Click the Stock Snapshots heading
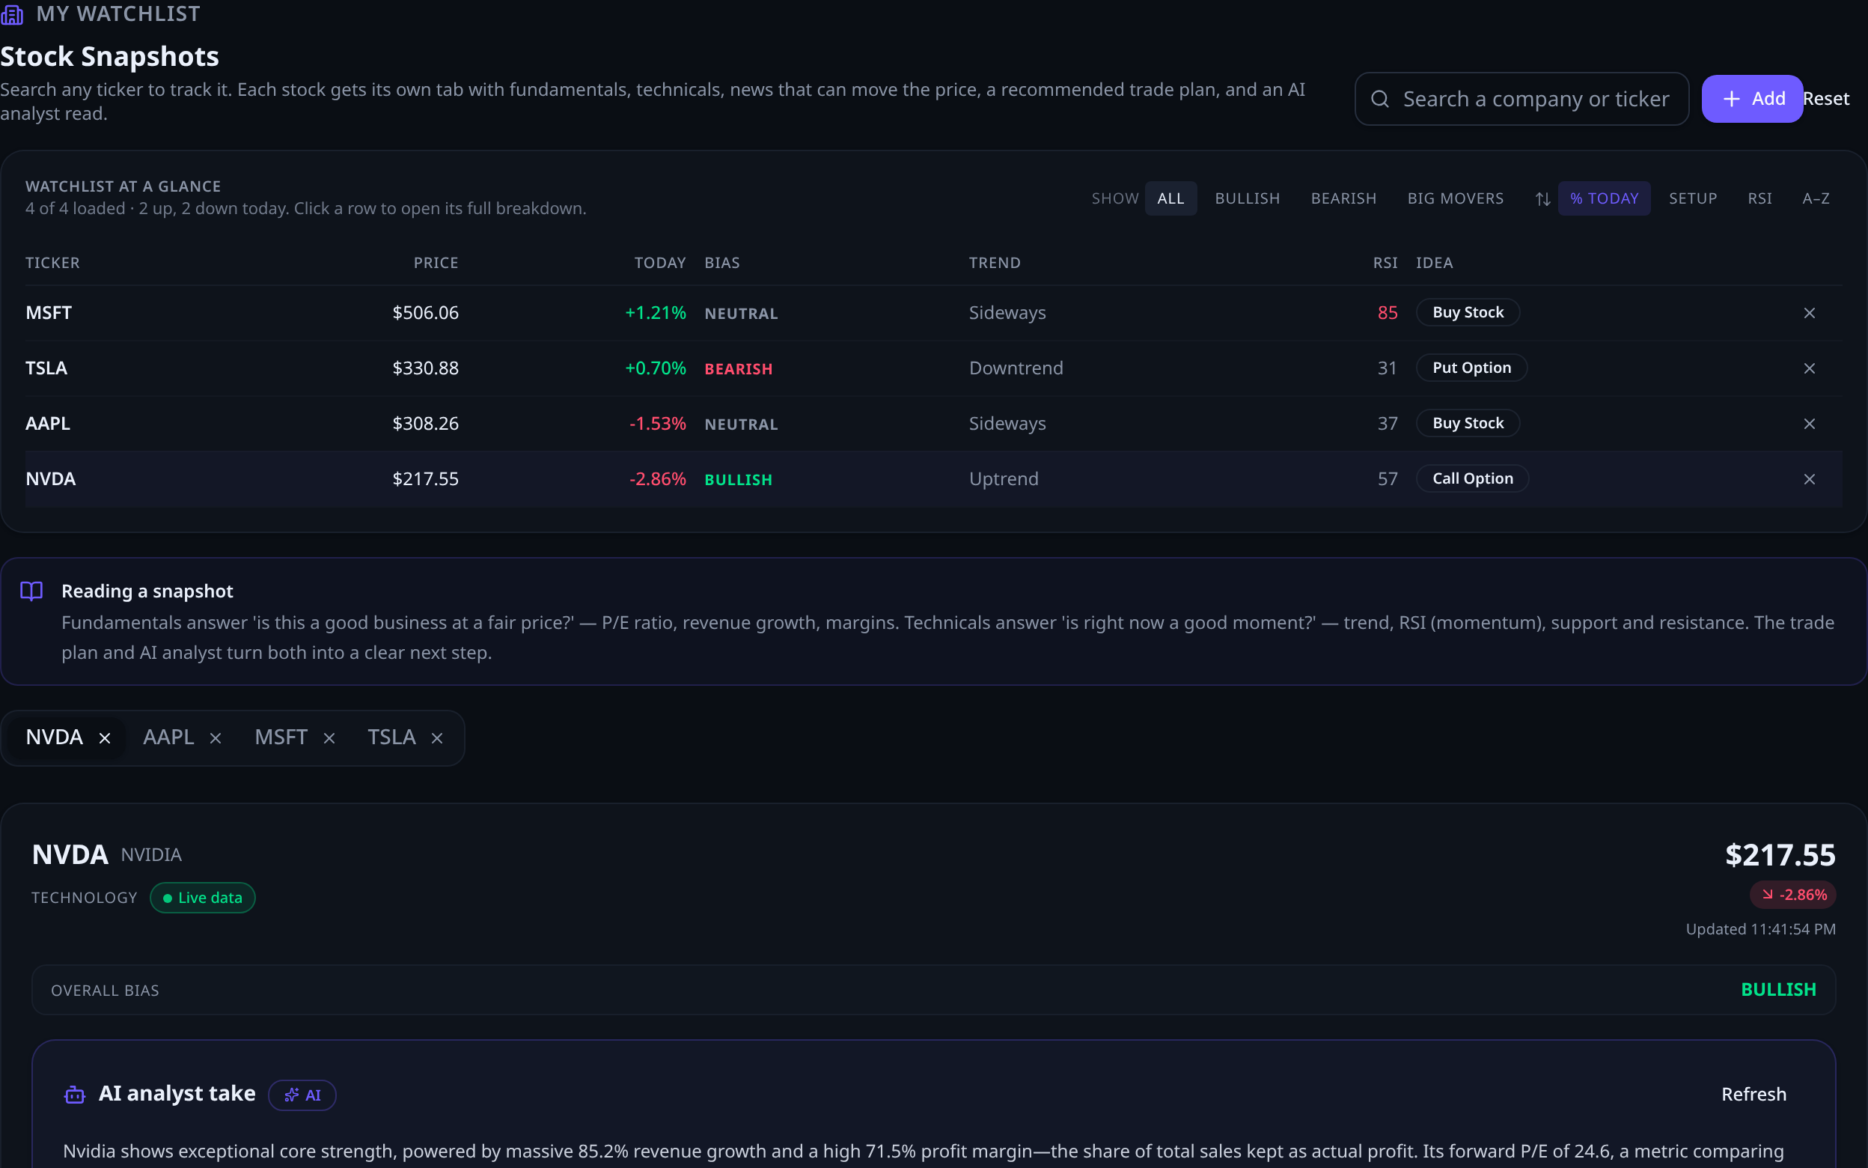Screen dimensions: 1868x1168 [x=109, y=56]
